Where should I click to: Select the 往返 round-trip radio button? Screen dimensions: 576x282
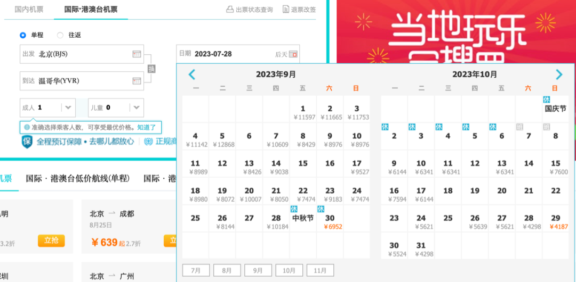point(60,35)
